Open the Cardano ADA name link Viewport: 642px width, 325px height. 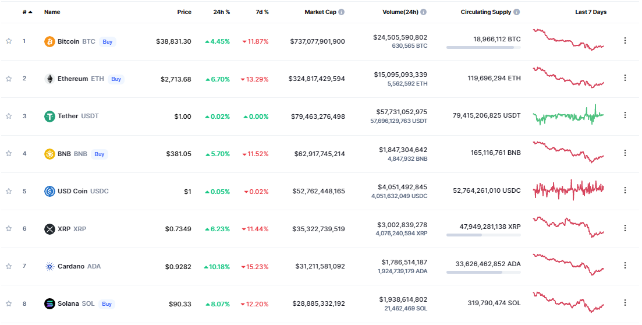pos(79,266)
